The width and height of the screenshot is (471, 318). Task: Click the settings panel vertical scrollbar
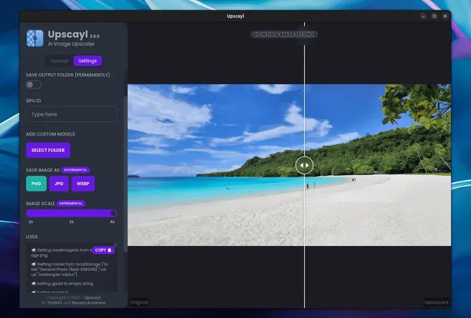pyautogui.click(x=125, y=174)
